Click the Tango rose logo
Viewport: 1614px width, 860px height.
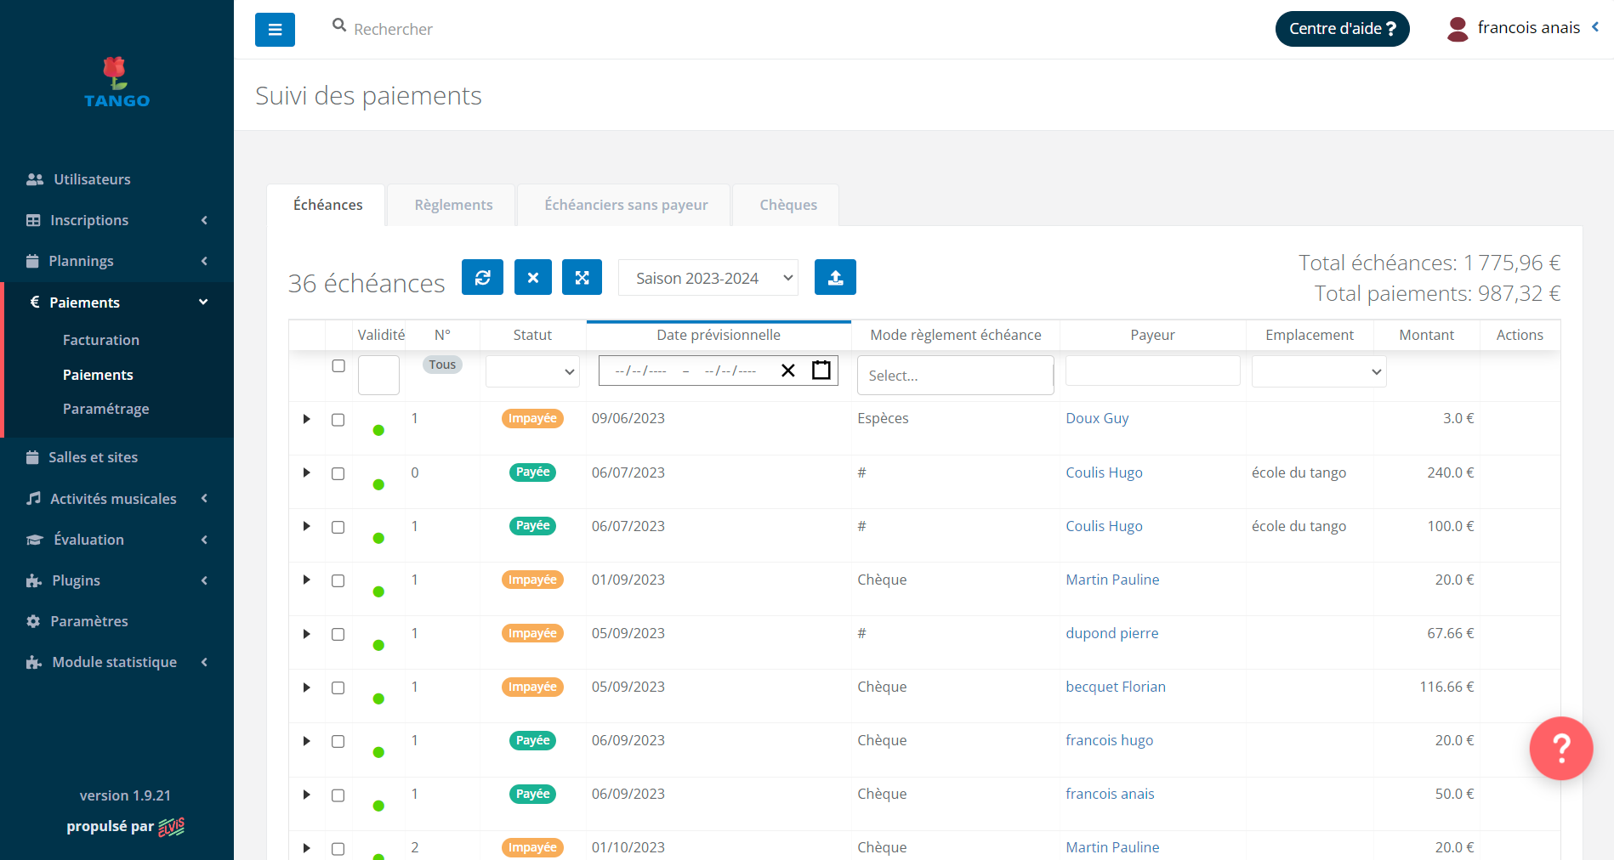117,82
